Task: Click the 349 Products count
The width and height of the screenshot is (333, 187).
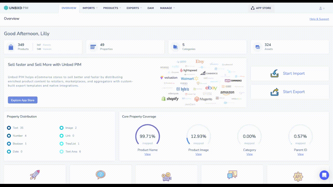Action: point(21,45)
